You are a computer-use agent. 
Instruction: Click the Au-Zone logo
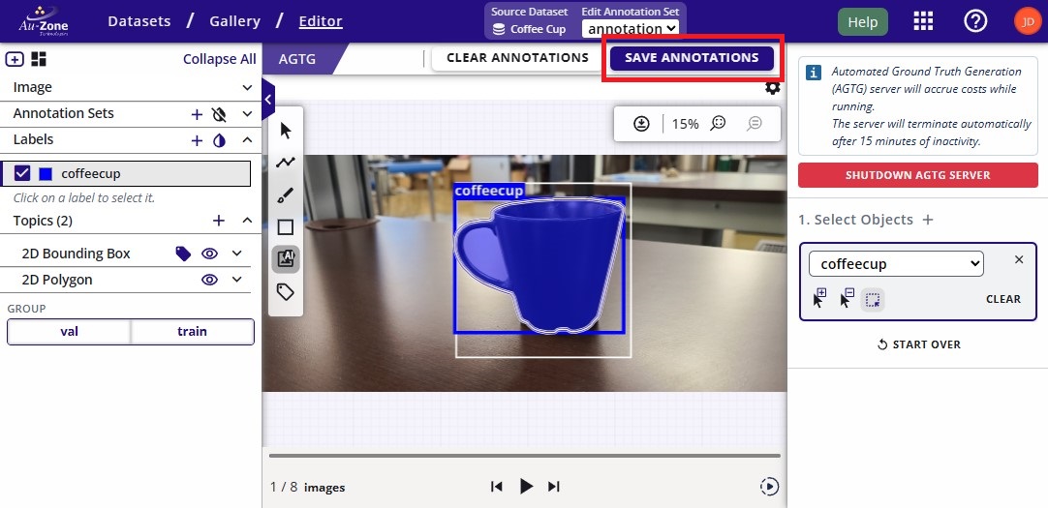pyautogui.click(x=43, y=20)
